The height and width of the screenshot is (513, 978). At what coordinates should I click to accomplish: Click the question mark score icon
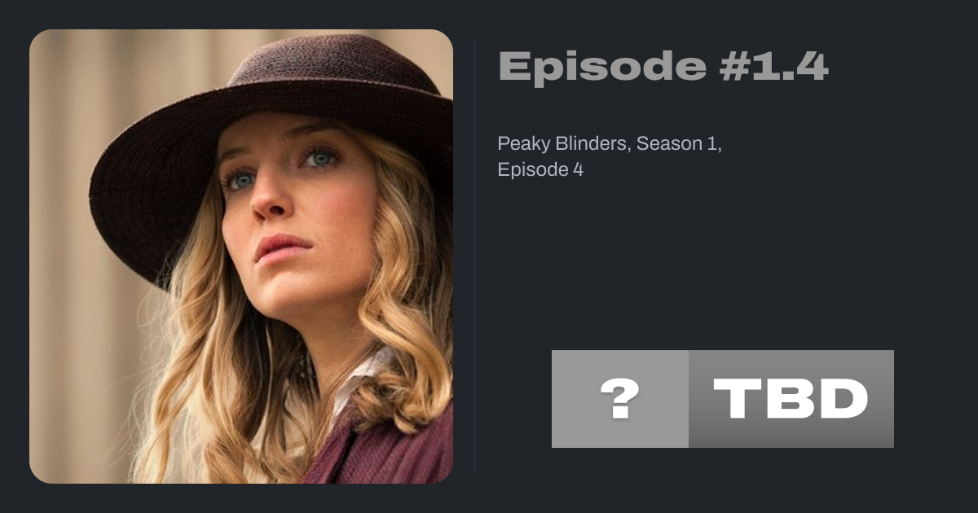pyautogui.click(x=619, y=399)
